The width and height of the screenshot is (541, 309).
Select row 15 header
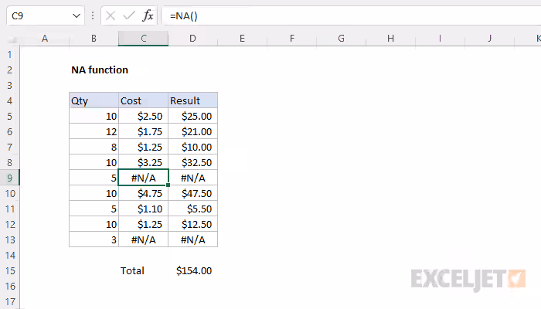click(x=9, y=270)
